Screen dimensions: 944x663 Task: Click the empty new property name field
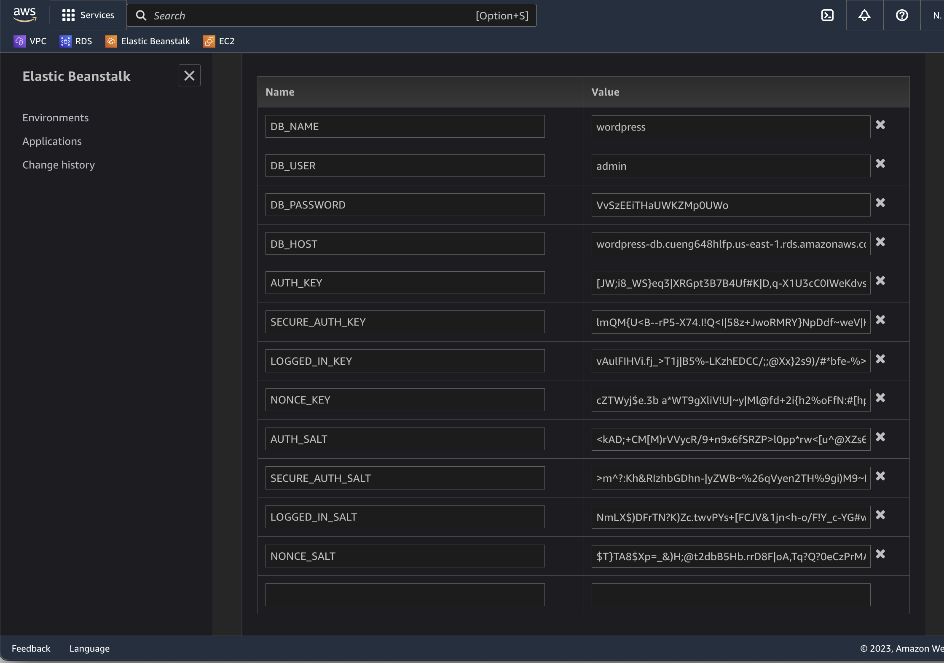(x=405, y=594)
